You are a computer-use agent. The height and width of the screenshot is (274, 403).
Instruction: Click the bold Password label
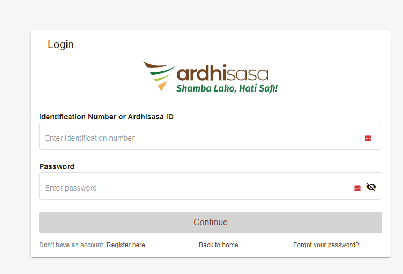pyautogui.click(x=57, y=166)
